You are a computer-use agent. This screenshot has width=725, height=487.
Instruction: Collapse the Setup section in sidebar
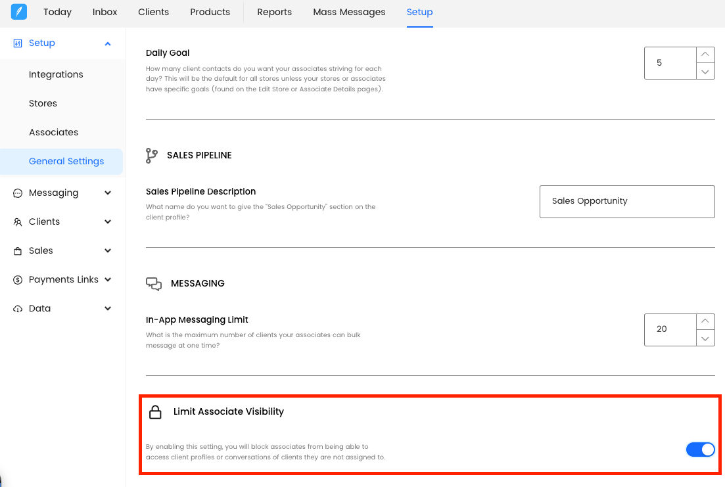(x=108, y=43)
